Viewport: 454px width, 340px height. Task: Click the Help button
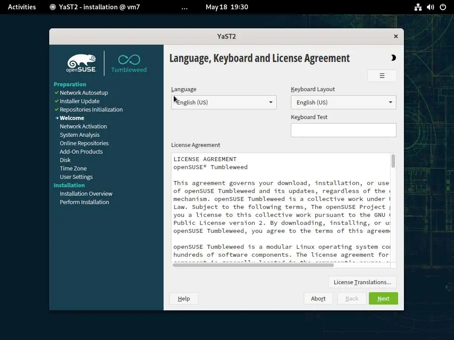tap(184, 298)
